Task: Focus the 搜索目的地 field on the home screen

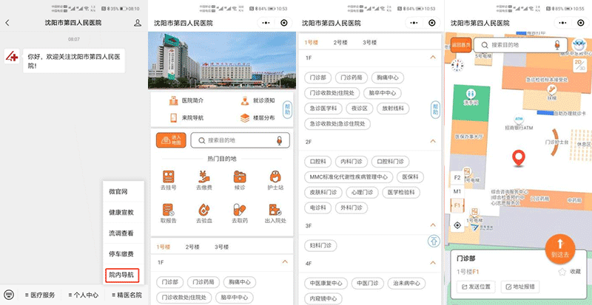Action: point(240,140)
